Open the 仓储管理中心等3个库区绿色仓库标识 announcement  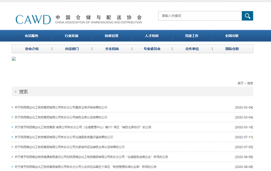(83, 127)
